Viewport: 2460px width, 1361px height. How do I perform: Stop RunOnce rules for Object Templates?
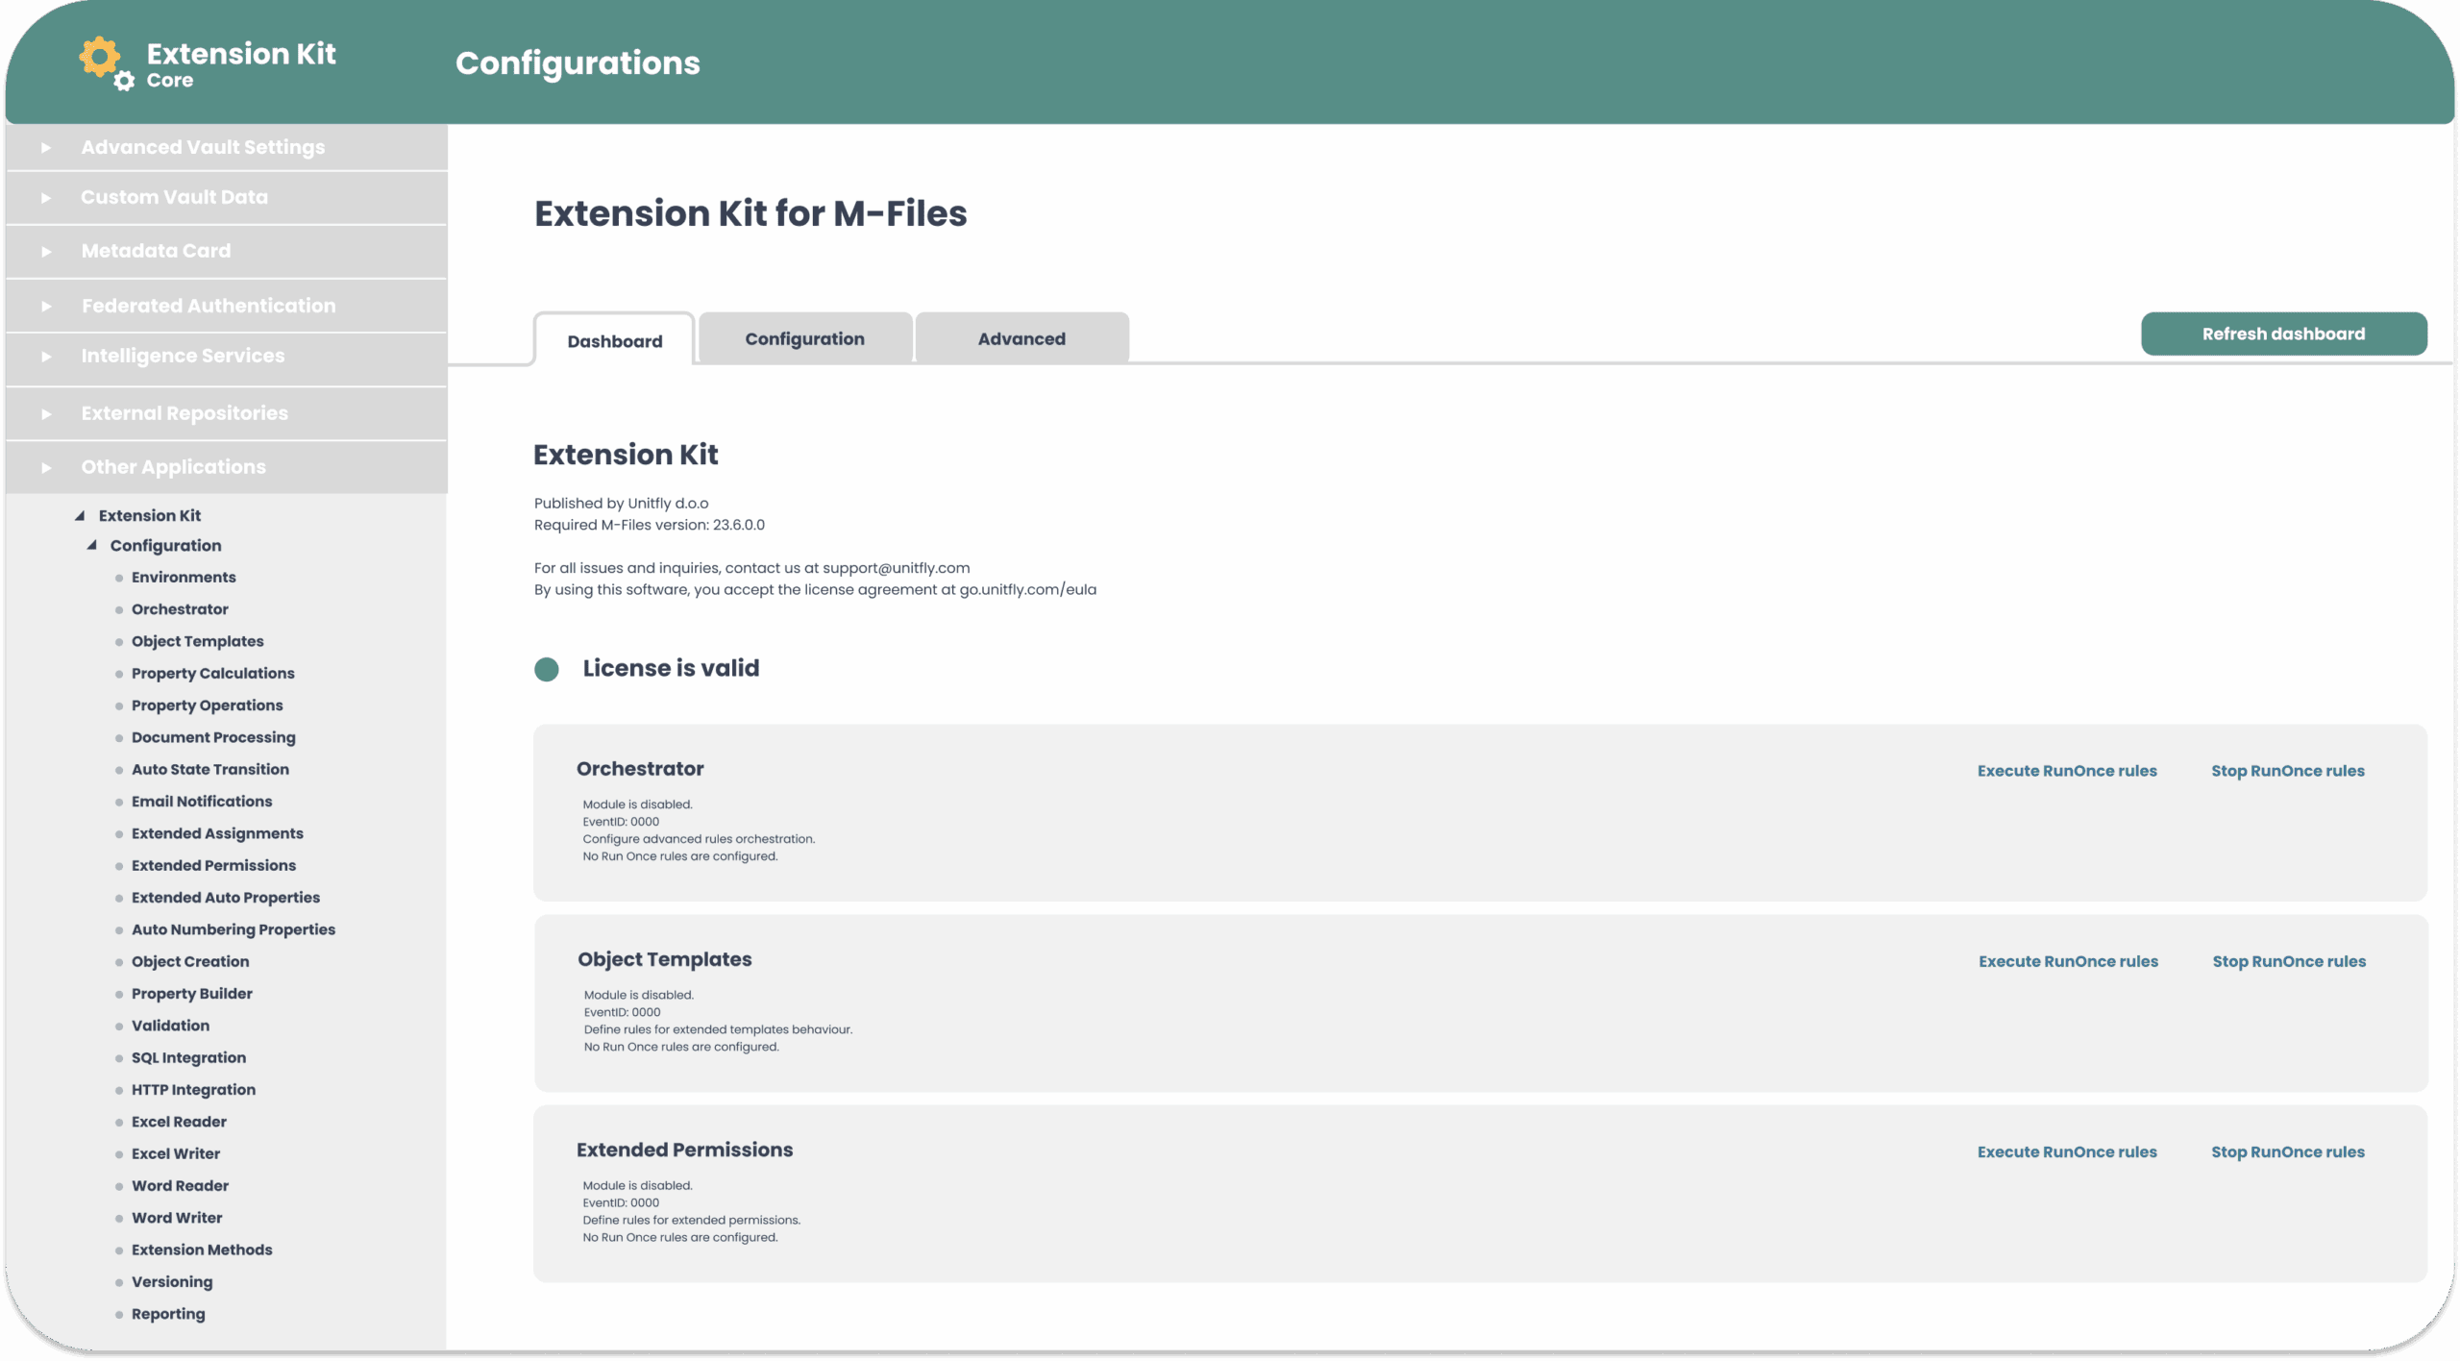(2288, 961)
